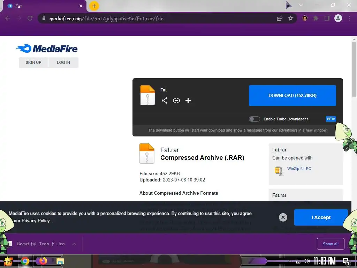Screen dimensions: 357x268
Task: Click the LOG IN button
Action: coord(63,62)
